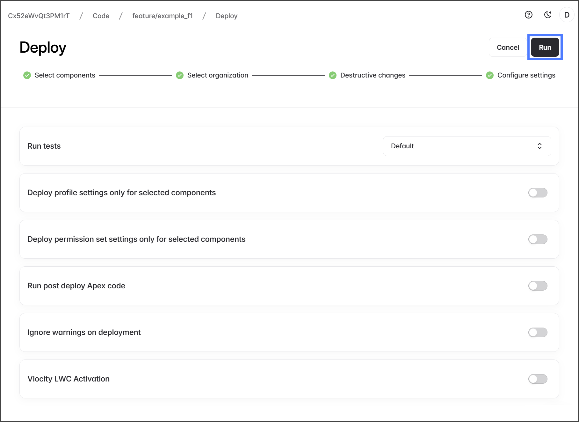Click the Select organization green checkmark
The image size is (579, 422).
pos(180,75)
